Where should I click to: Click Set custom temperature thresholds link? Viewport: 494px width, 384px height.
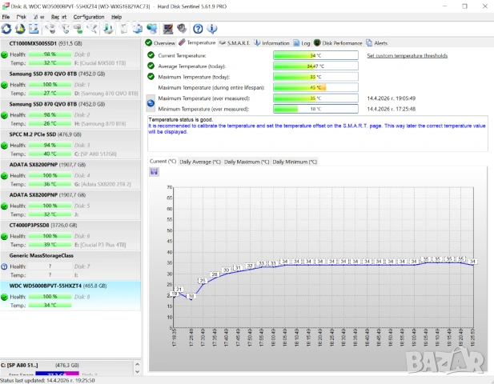(x=407, y=55)
